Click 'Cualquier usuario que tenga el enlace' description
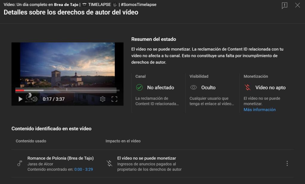The width and height of the screenshot is (305, 184). (x=212, y=101)
